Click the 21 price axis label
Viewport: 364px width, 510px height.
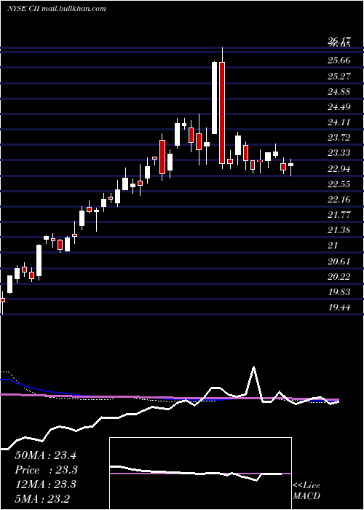(x=333, y=246)
